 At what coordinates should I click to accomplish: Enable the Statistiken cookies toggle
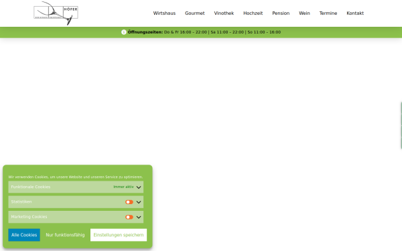[129, 202]
